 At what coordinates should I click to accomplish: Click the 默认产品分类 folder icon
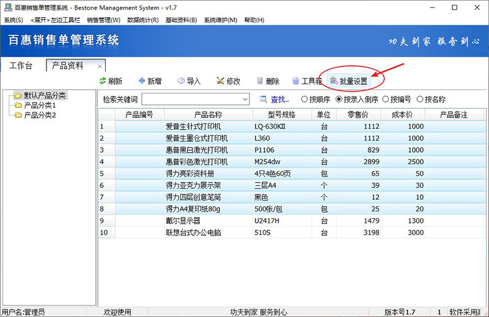[18, 96]
